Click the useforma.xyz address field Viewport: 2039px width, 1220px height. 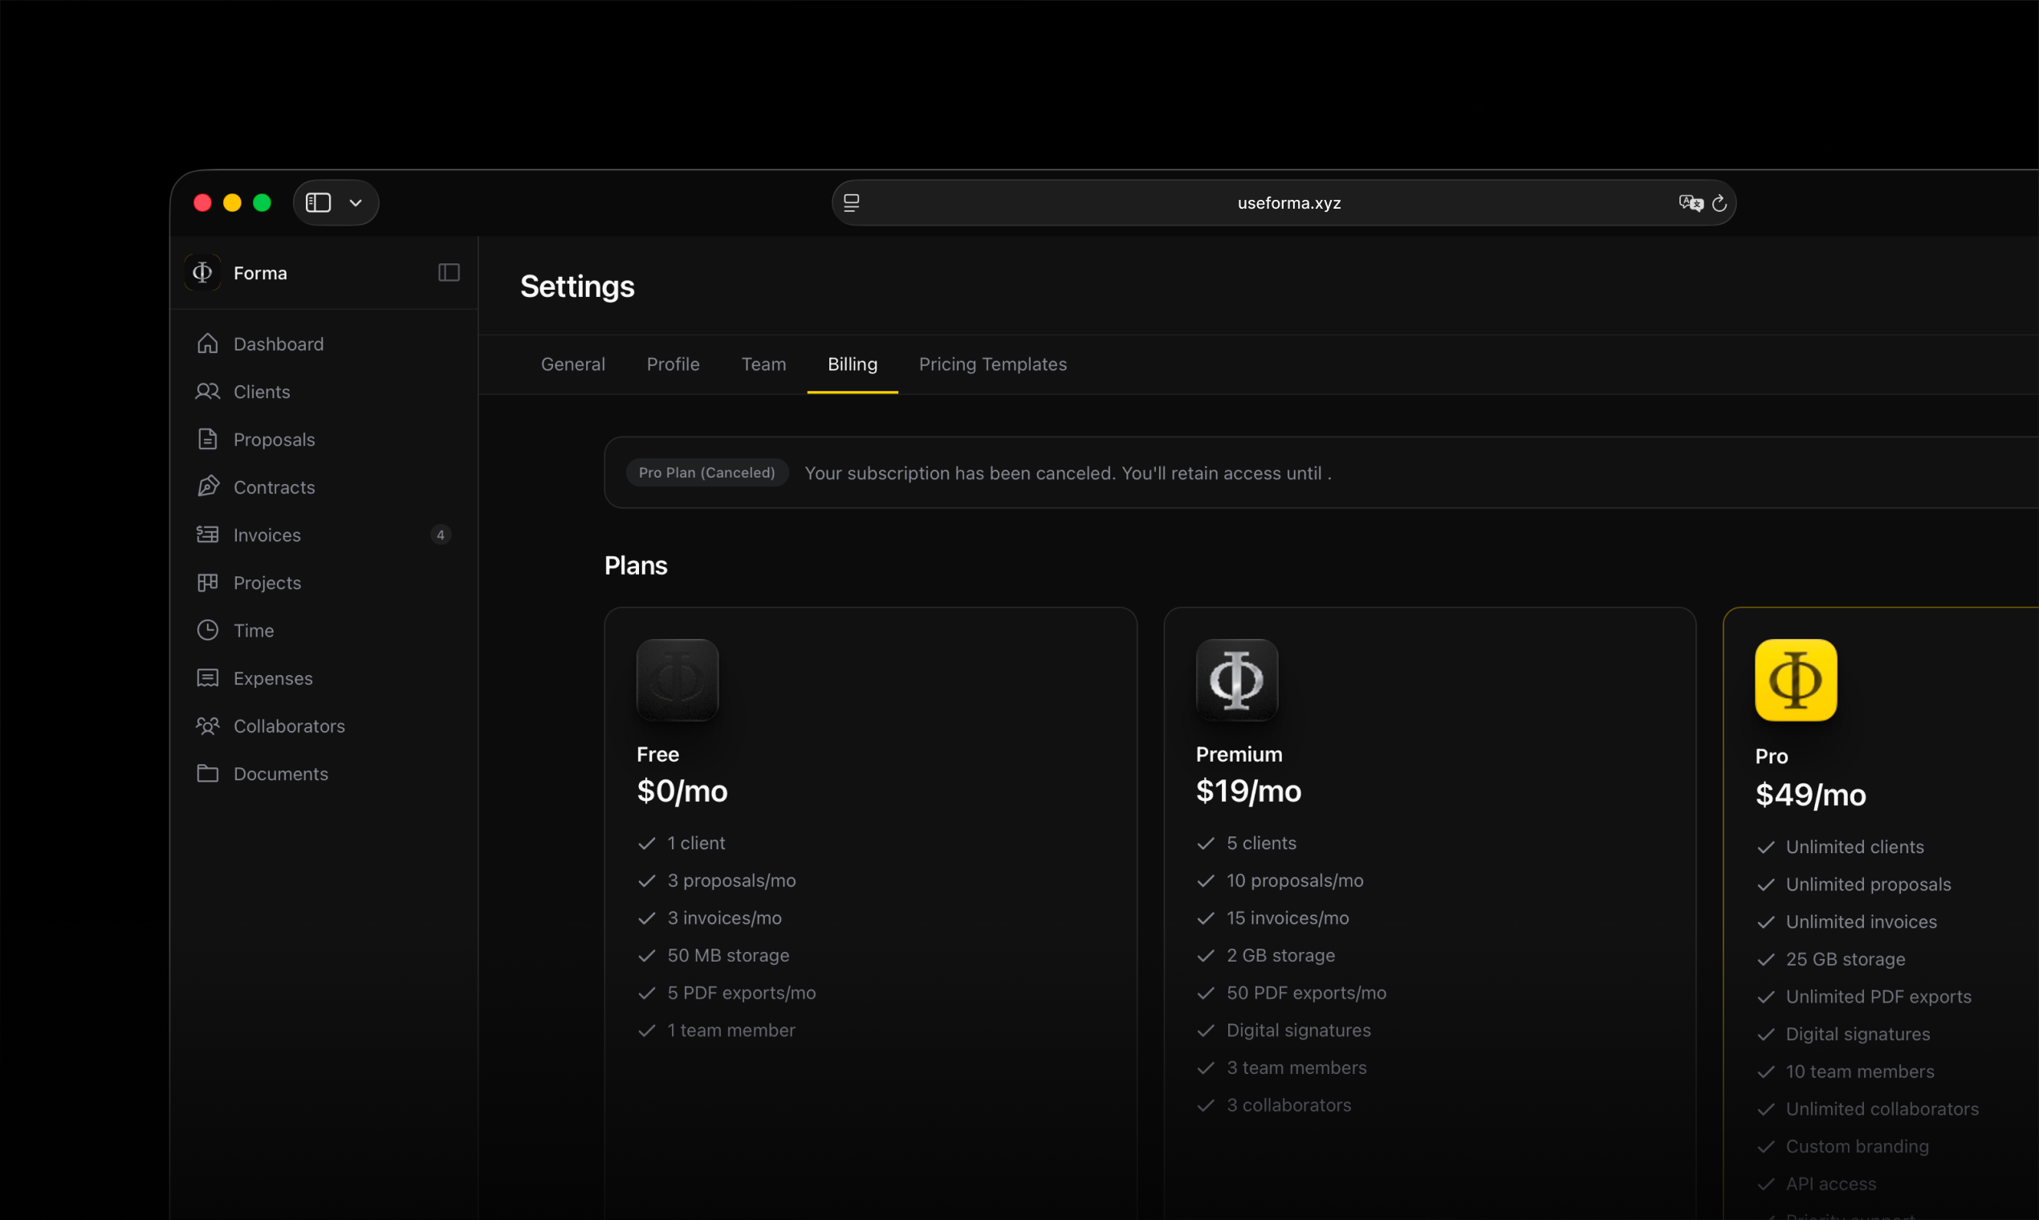(1288, 203)
